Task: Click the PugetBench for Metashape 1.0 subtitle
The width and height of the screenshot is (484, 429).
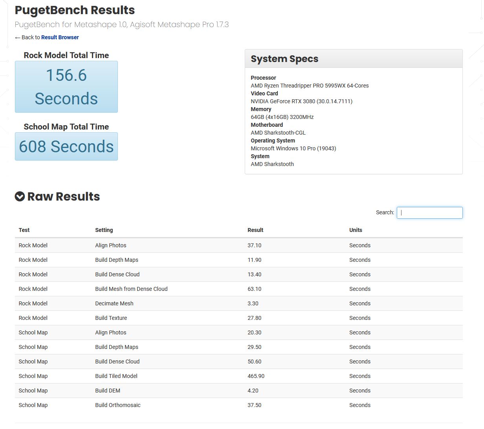Action: (x=122, y=24)
